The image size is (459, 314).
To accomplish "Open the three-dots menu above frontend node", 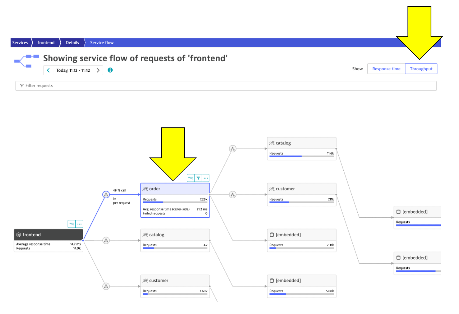I will [79, 224].
